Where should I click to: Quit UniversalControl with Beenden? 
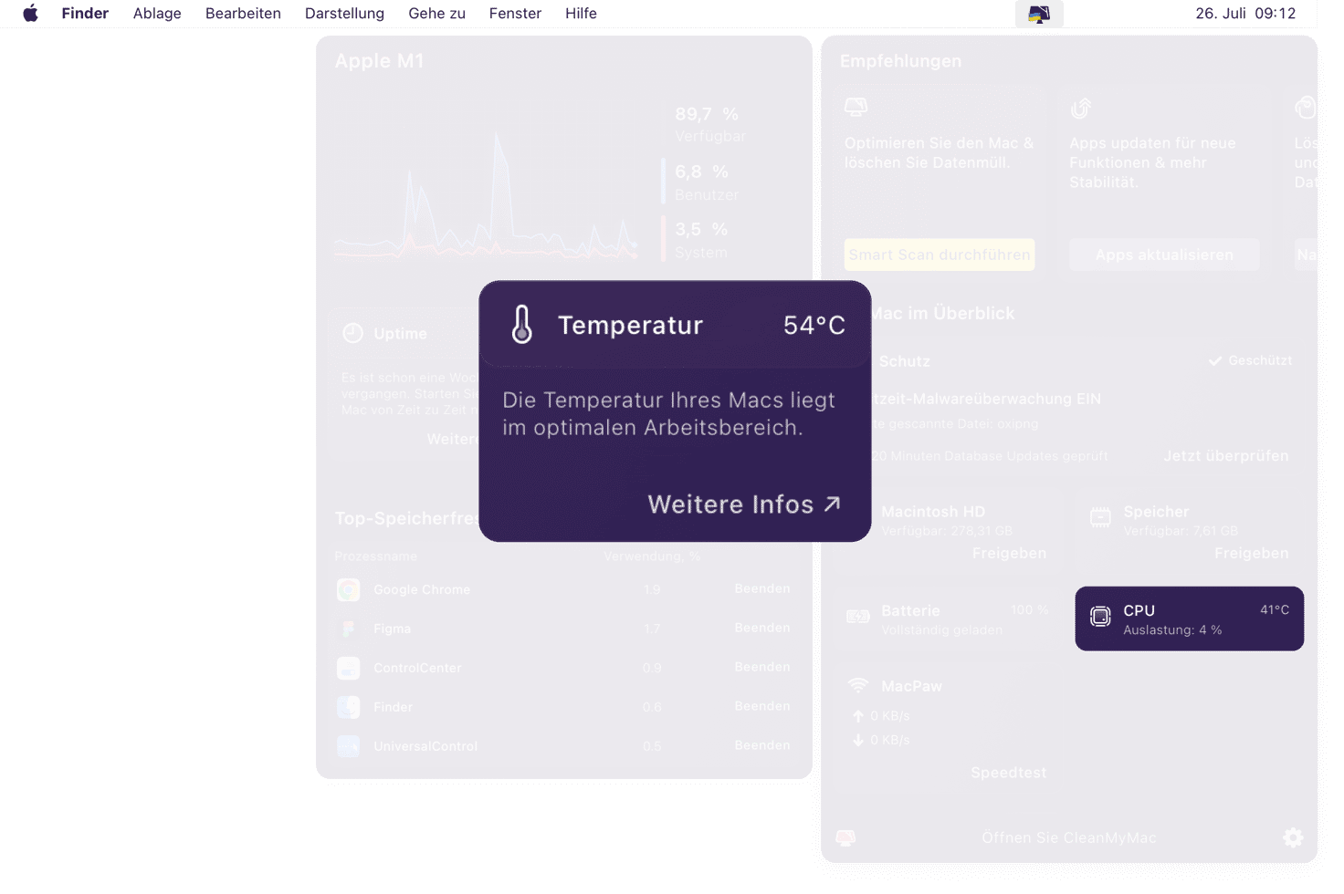(x=762, y=745)
